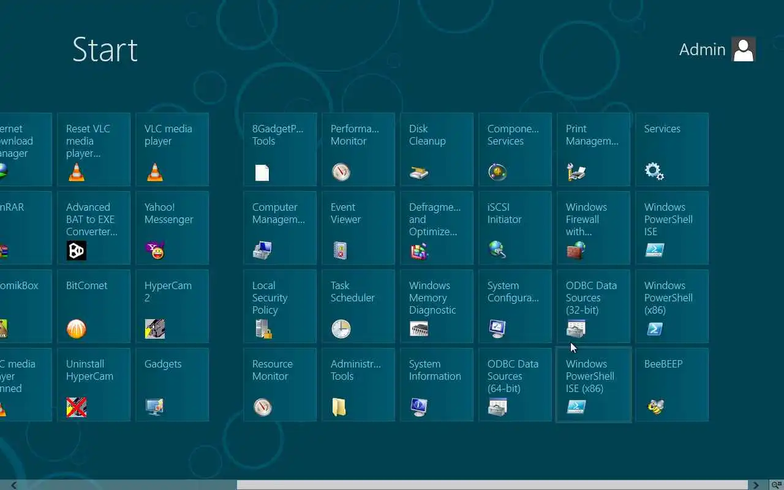Image resolution: width=784 pixels, height=490 pixels.
Task: Launch iSCSI Initiator tile
Action: pos(515,228)
